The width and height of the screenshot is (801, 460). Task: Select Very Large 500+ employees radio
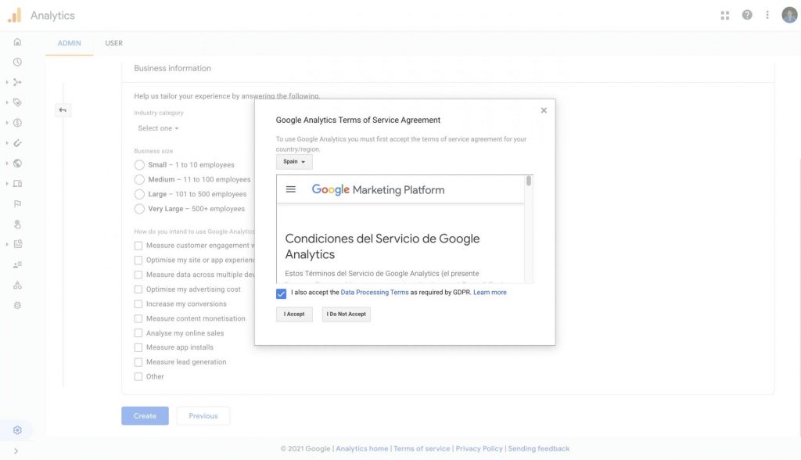[139, 209]
